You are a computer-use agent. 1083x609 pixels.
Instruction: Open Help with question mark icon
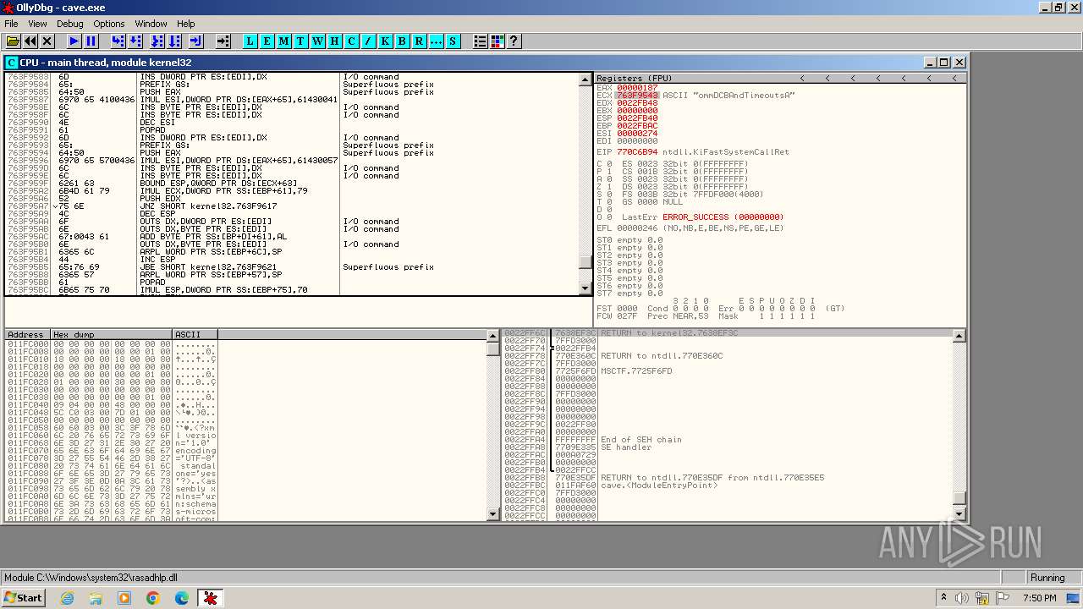pyautogui.click(x=514, y=41)
